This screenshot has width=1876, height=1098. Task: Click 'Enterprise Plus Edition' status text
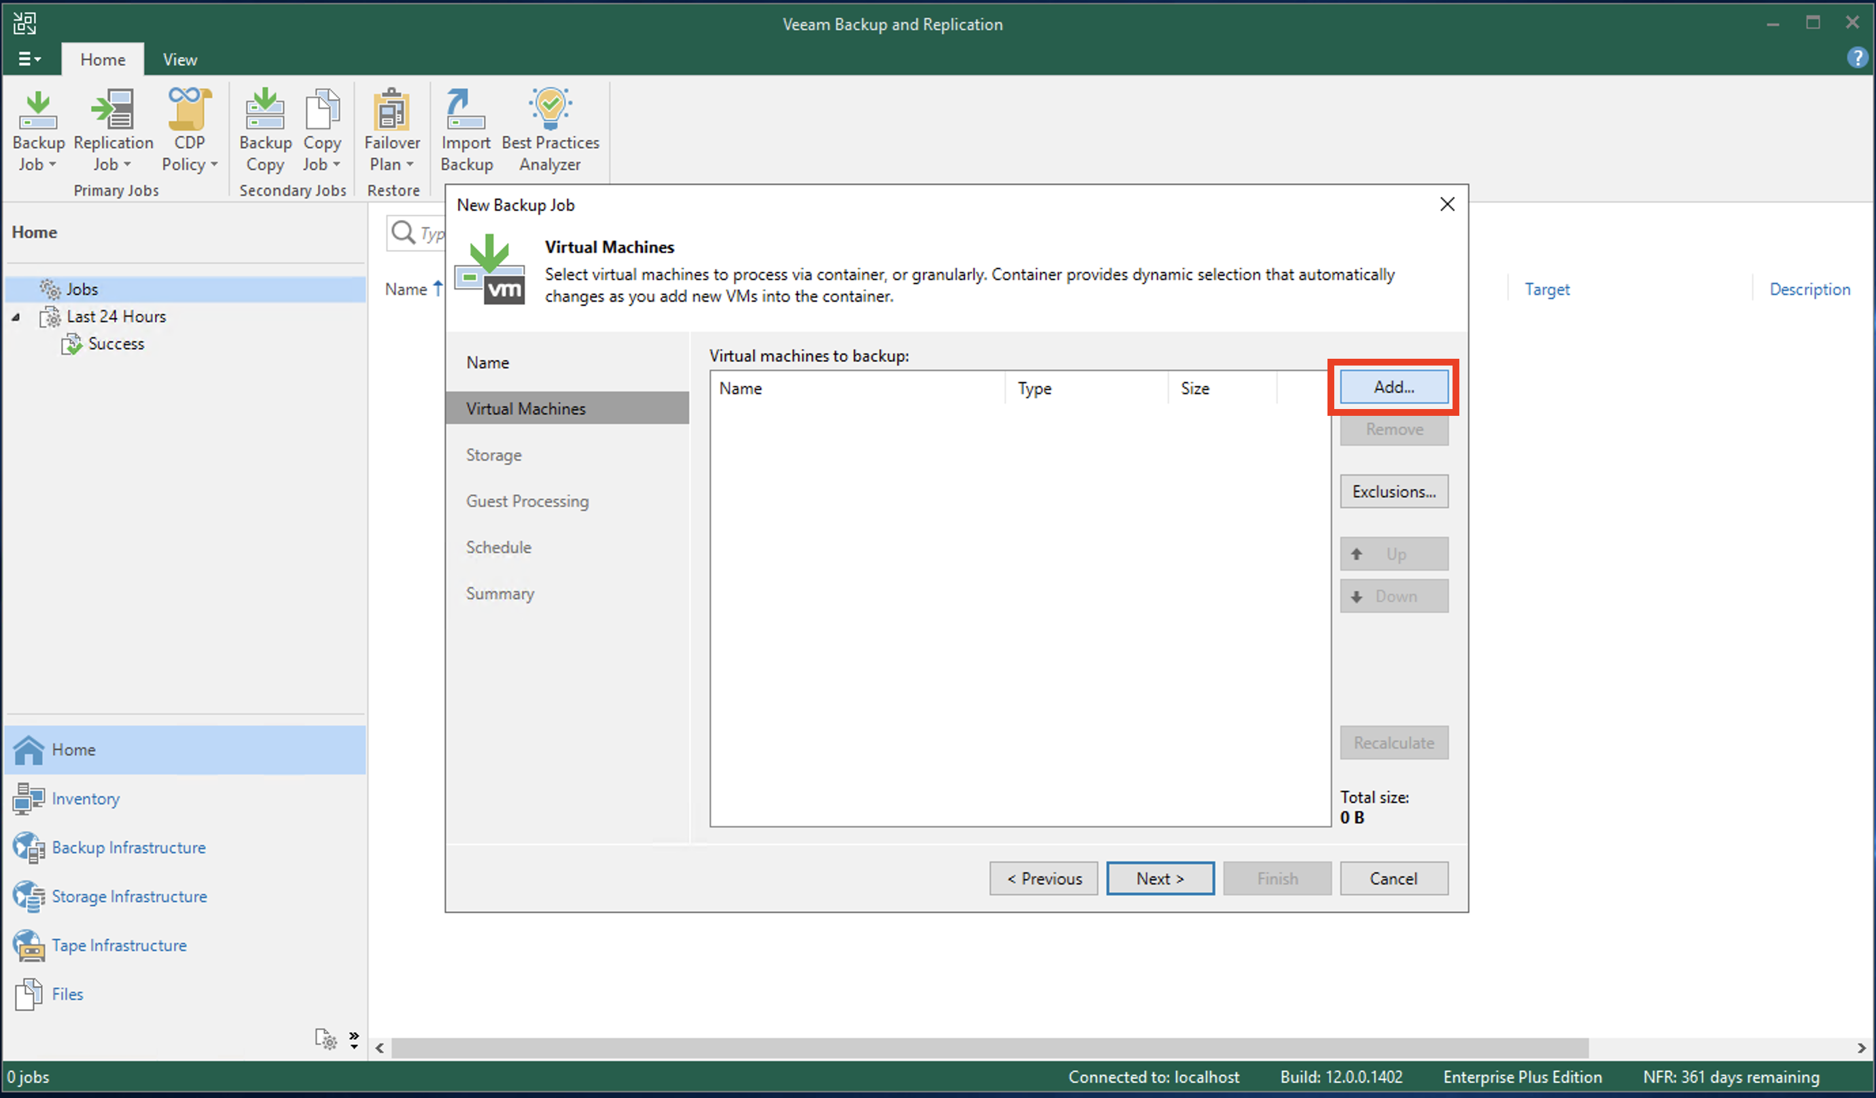(1522, 1076)
